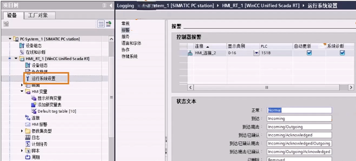Select 报警 in settings navigation
Screen dimensions: 356x161
125,30
